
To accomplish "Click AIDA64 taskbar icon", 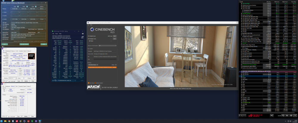I will pos(28,121).
